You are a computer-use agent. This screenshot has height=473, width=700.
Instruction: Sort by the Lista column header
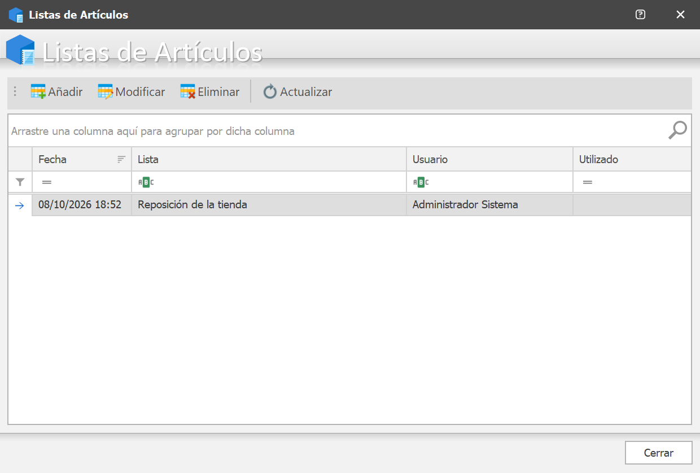click(x=269, y=159)
